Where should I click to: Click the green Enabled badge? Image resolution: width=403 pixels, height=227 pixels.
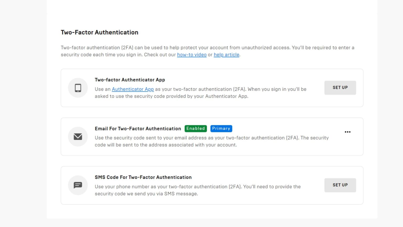[x=195, y=128]
